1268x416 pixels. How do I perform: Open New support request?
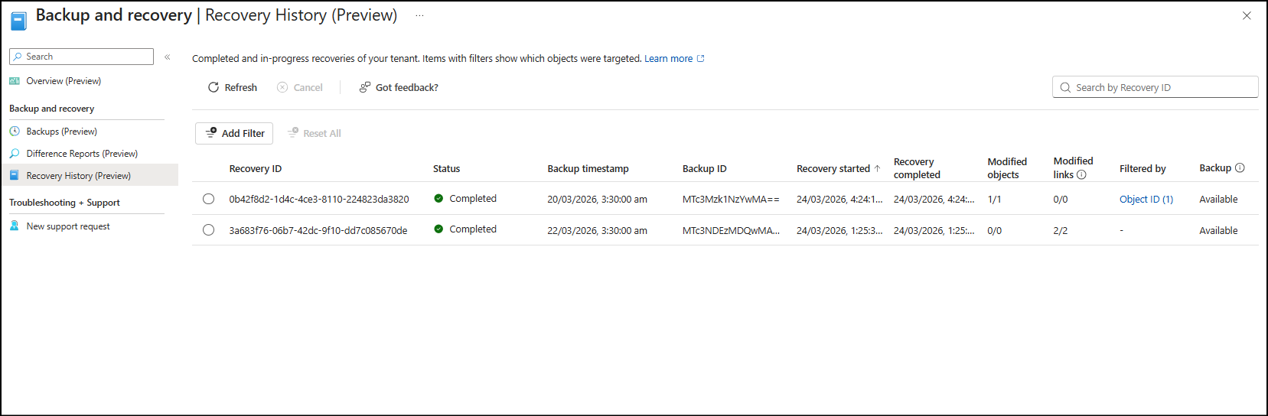point(68,226)
